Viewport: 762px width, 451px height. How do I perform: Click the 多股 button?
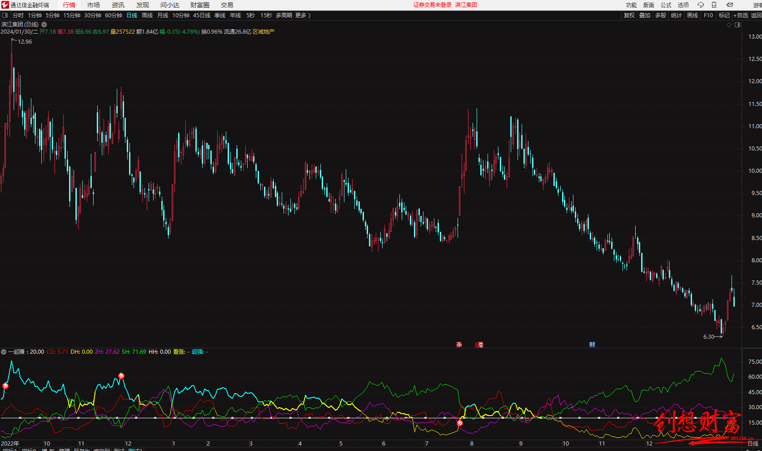tap(661, 15)
